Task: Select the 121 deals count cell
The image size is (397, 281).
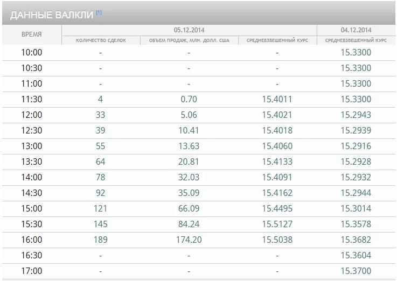Action: point(101,208)
